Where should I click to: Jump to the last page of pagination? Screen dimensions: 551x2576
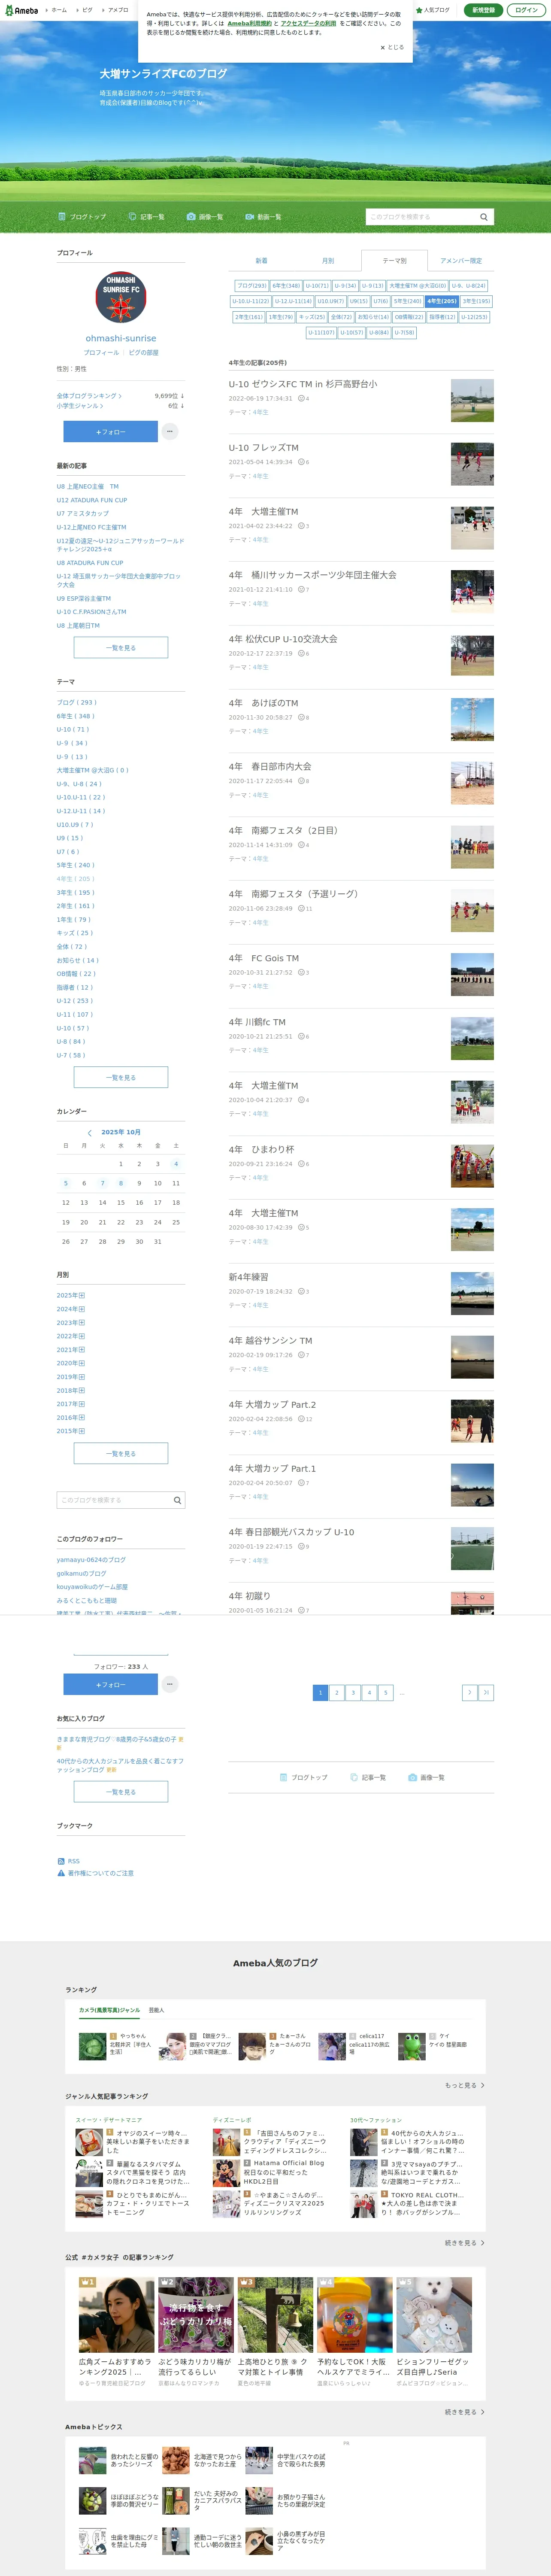(486, 1692)
